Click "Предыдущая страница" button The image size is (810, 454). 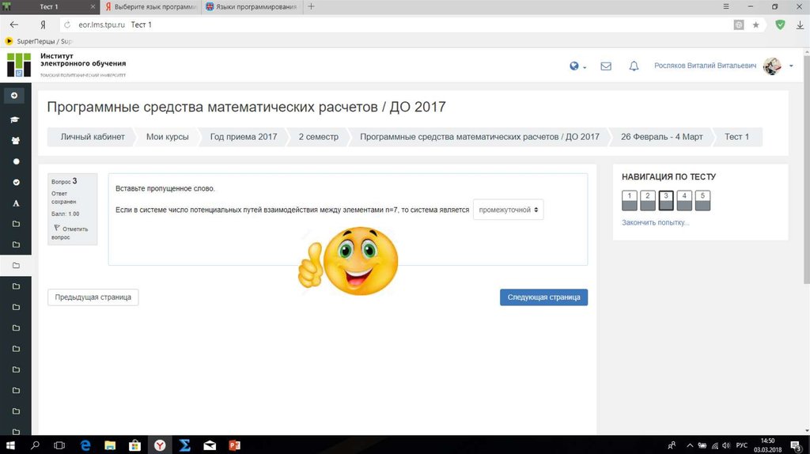tap(93, 297)
